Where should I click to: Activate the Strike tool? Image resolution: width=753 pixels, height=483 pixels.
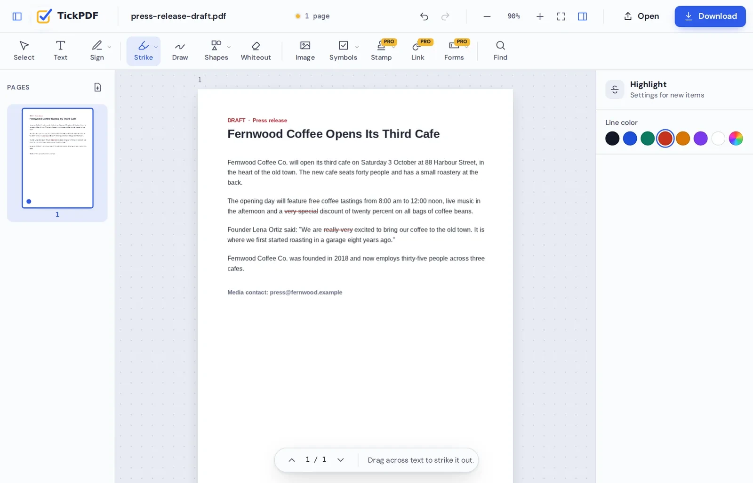pyautogui.click(x=144, y=51)
